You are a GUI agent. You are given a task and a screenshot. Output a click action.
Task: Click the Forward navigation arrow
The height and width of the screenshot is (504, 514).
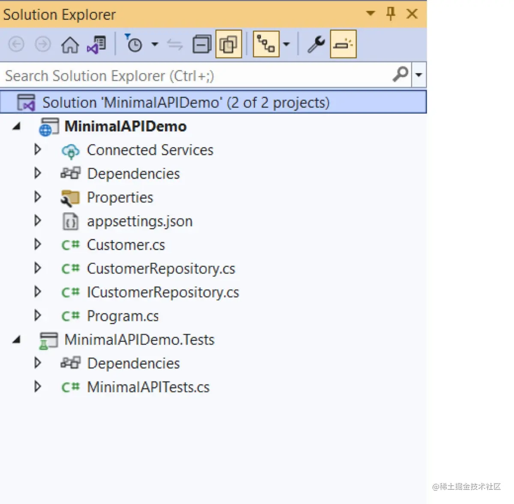pos(43,44)
